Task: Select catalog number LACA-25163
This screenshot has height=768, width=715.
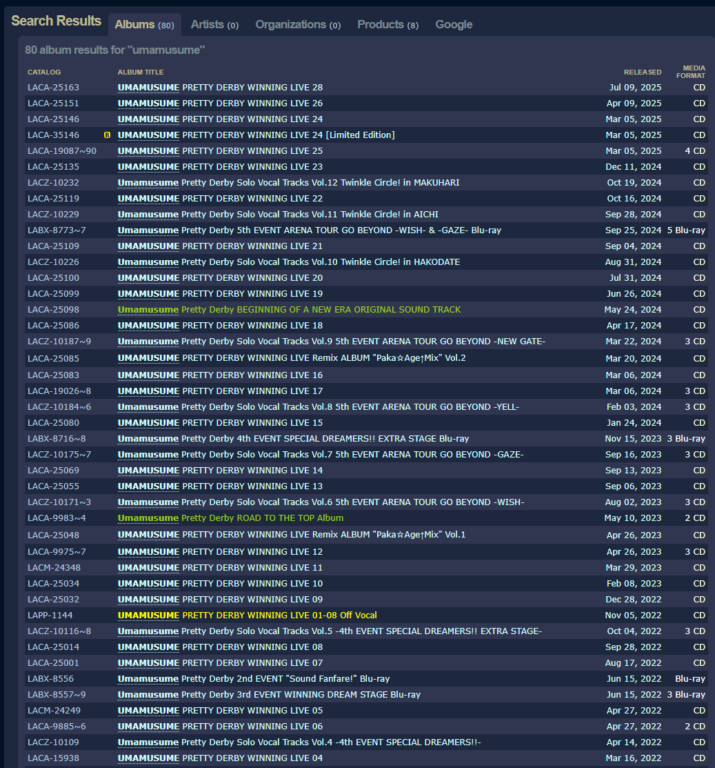Action: click(x=53, y=87)
